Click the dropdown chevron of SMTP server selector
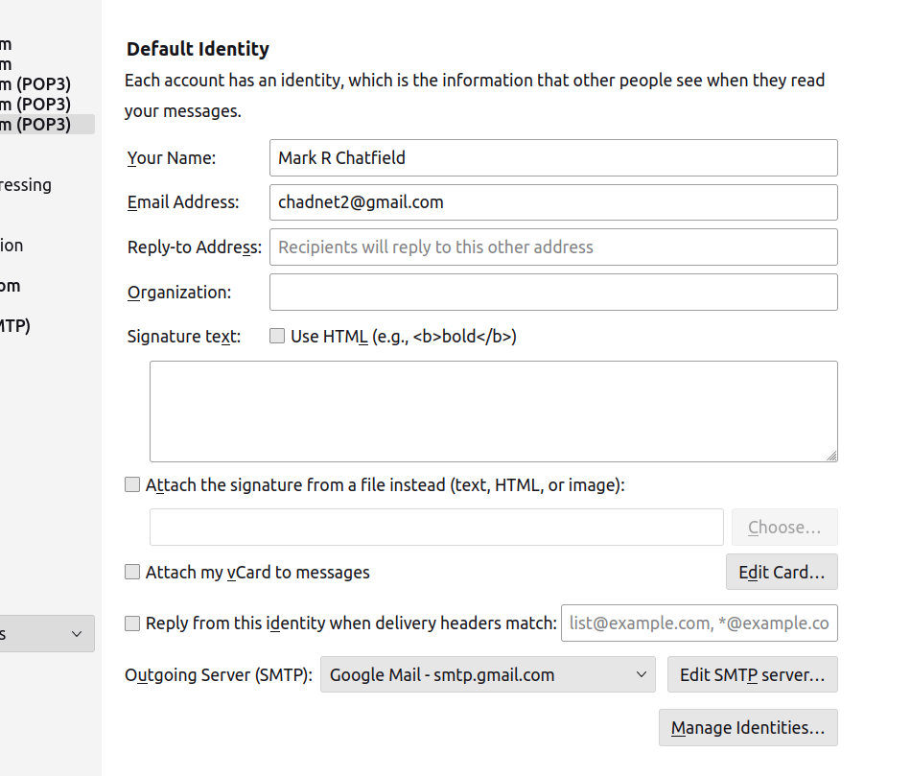Viewport: 911px width, 776px height. coord(642,675)
